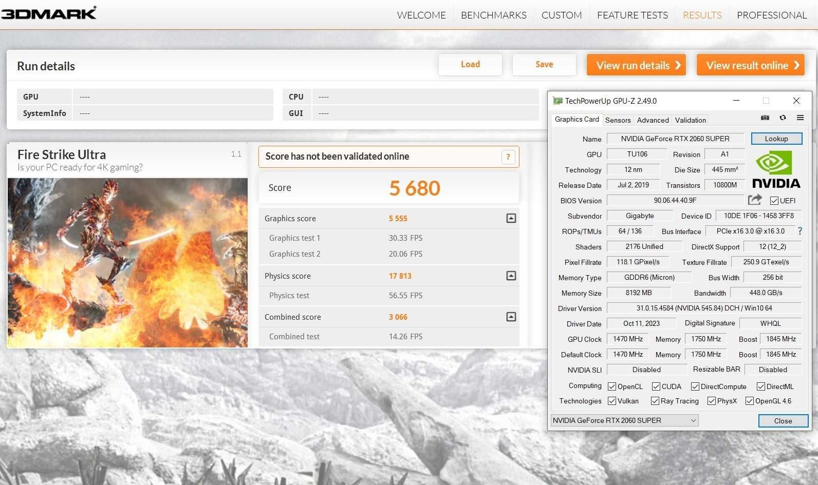Image resolution: width=818 pixels, height=485 pixels.
Task: Click the BIOS Version field 90.06.44.40.9F
Action: 675,200
